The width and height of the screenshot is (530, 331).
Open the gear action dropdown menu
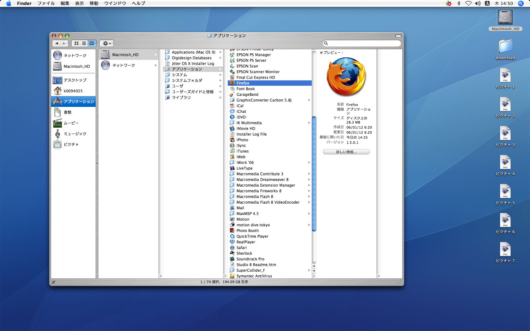[107, 43]
